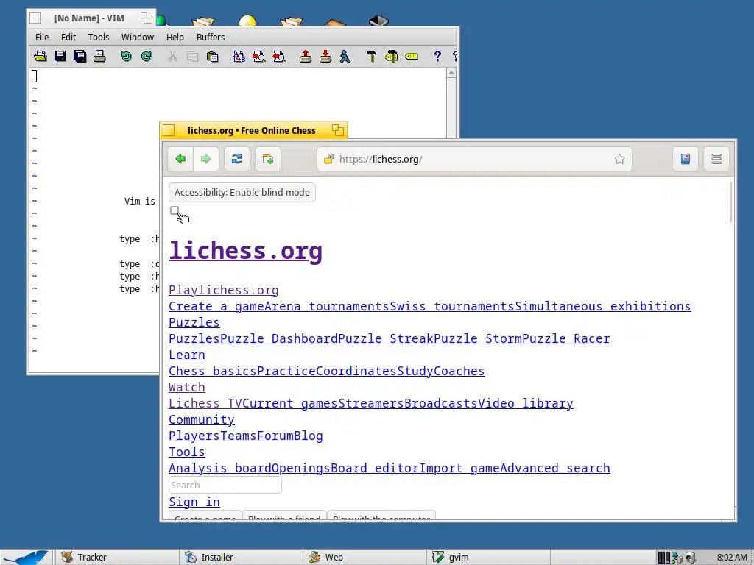Open the Vim Buffers menu

[211, 37]
